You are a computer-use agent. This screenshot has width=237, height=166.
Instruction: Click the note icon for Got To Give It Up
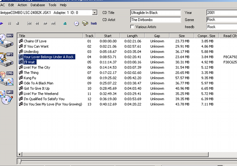[x=21, y=88]
